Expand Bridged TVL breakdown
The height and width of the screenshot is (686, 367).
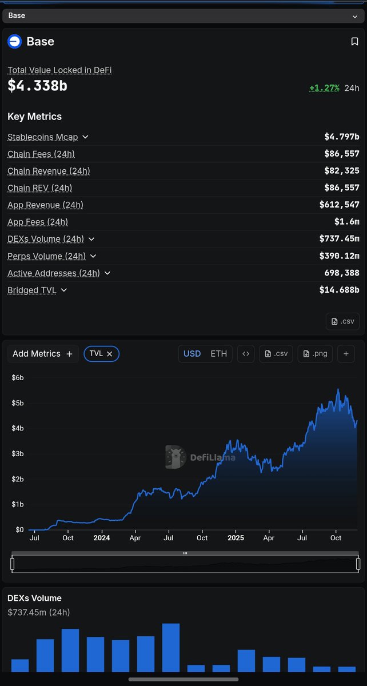pyautogui.click(x=64, y=290)
